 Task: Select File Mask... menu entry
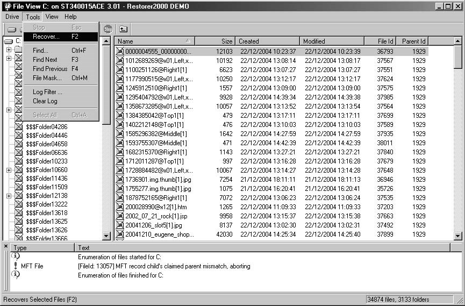coord(47,78)
